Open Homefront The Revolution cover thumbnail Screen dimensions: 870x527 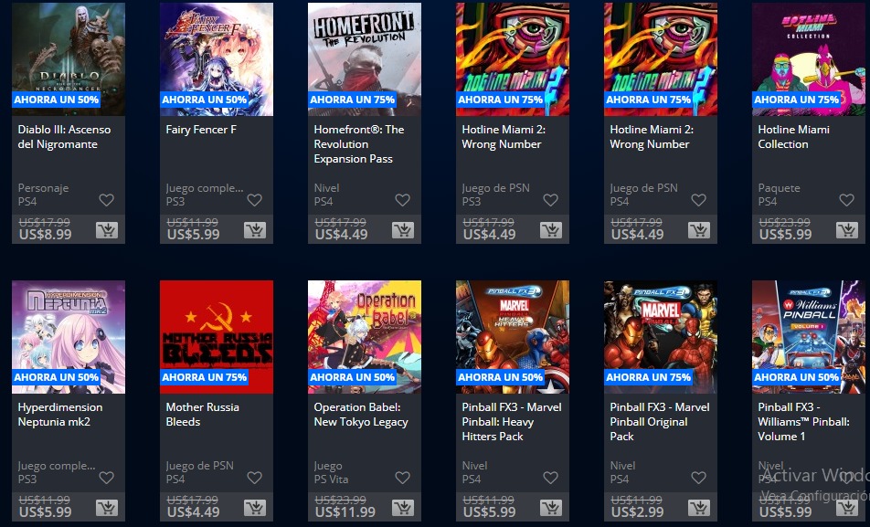[x=365, y=59]
